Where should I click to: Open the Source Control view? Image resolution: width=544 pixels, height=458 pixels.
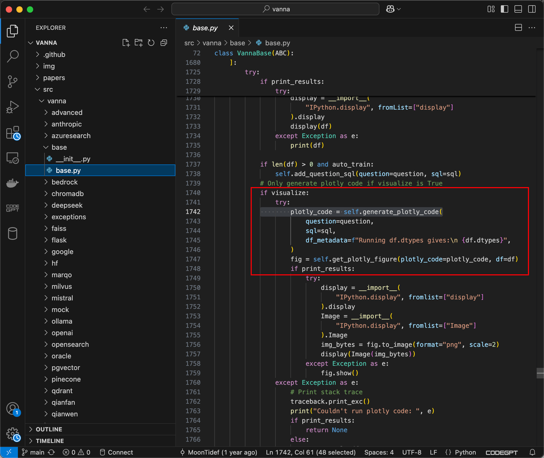(x=12, y=81)
